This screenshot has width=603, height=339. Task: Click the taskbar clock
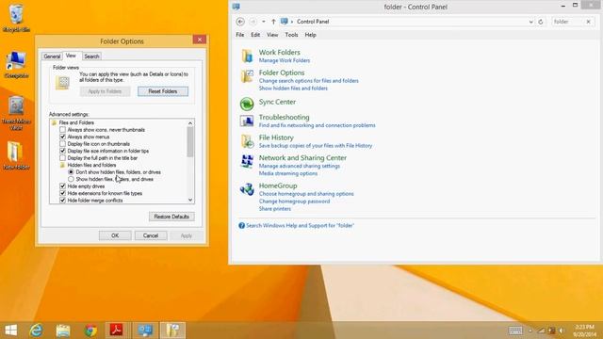tap(584, 331)
